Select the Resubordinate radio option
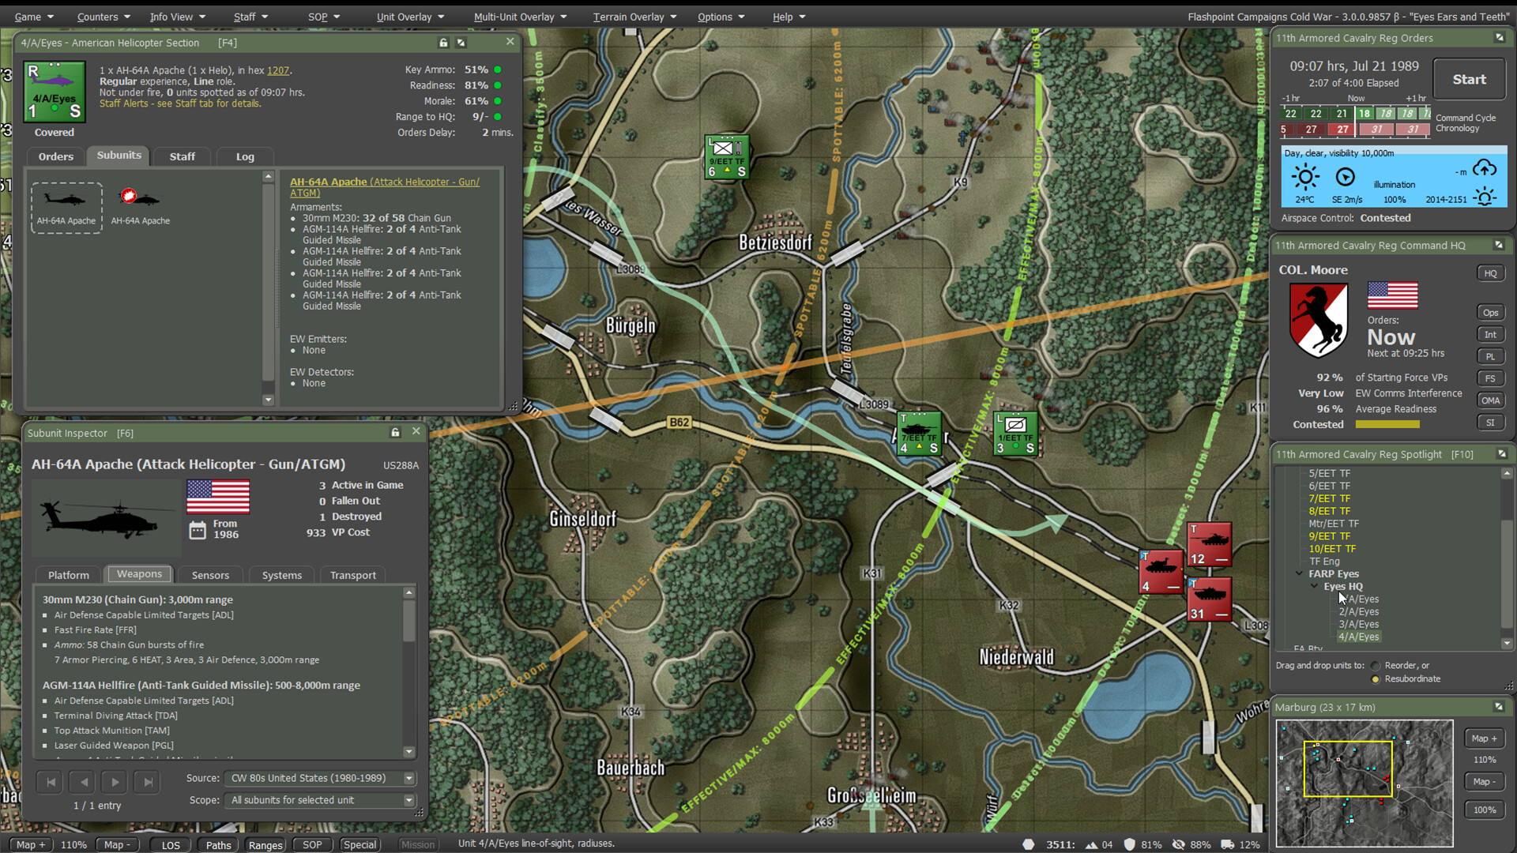The height and width of the screenshot is (853, 1517). pos(1374,679)
